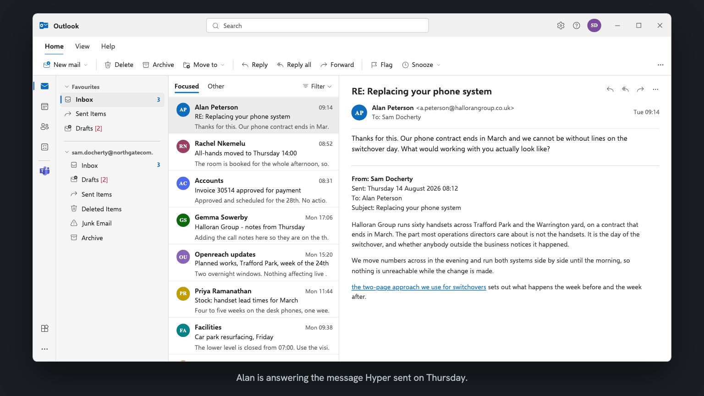The width and height of the screenshot is (704, 396).
Task: Open the Mail module in the sidebar
Action: [44, 86]
